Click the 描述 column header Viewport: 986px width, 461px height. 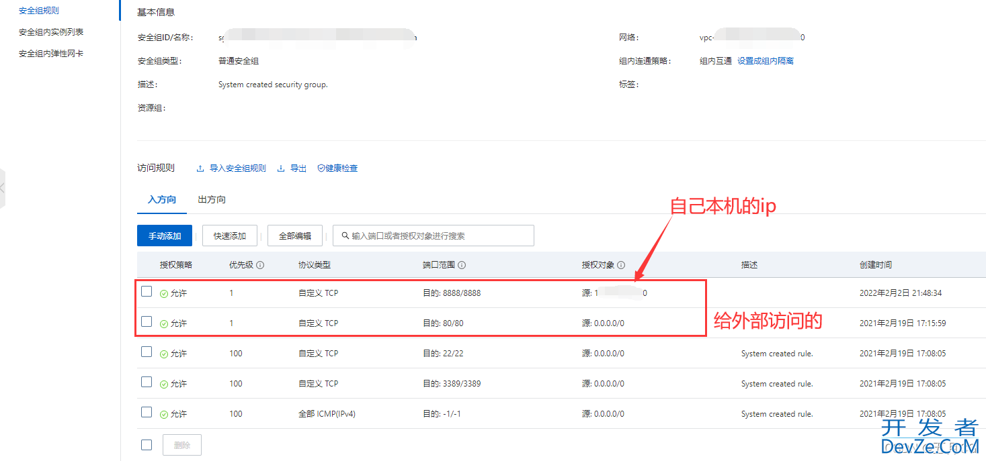(749, 265)
